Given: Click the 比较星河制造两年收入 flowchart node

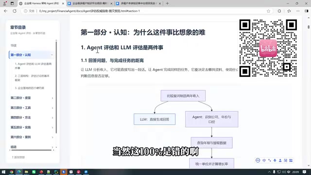Looking at the screenshot, I should pyautogui.click(x=183, y=96).
